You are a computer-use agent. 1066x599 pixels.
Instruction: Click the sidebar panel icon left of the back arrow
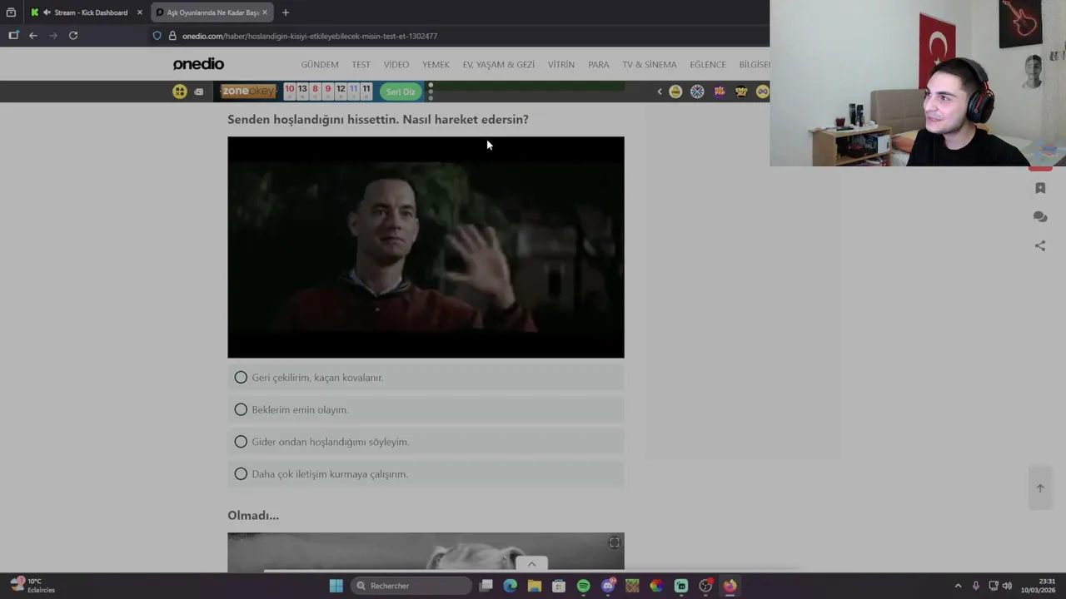pyautogui.click(x=13, y=36)
